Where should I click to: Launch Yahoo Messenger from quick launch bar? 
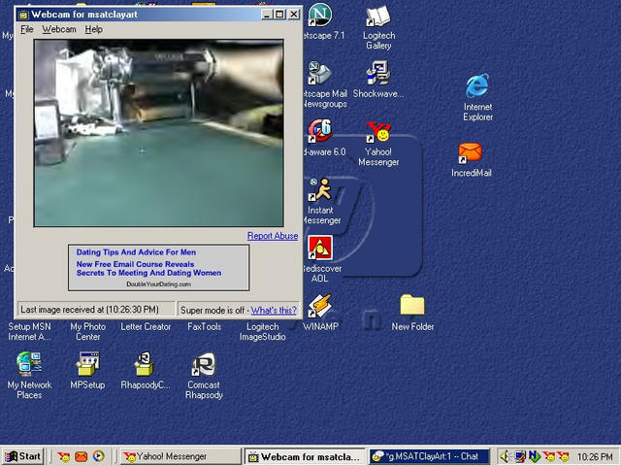[63, 457]
